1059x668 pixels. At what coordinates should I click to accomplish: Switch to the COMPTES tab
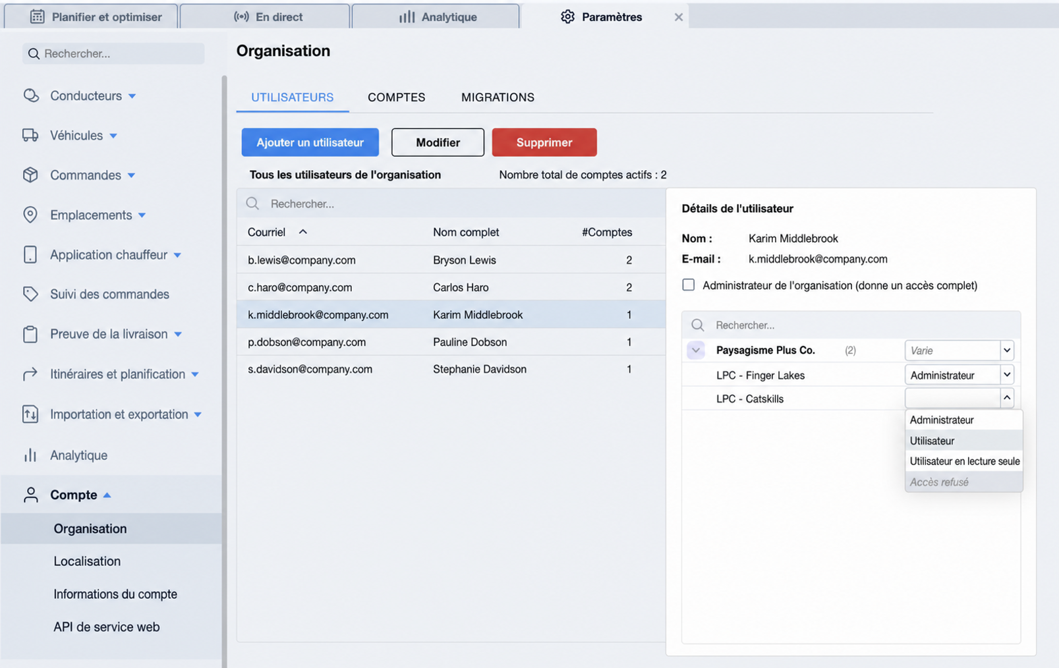point(397,97)
